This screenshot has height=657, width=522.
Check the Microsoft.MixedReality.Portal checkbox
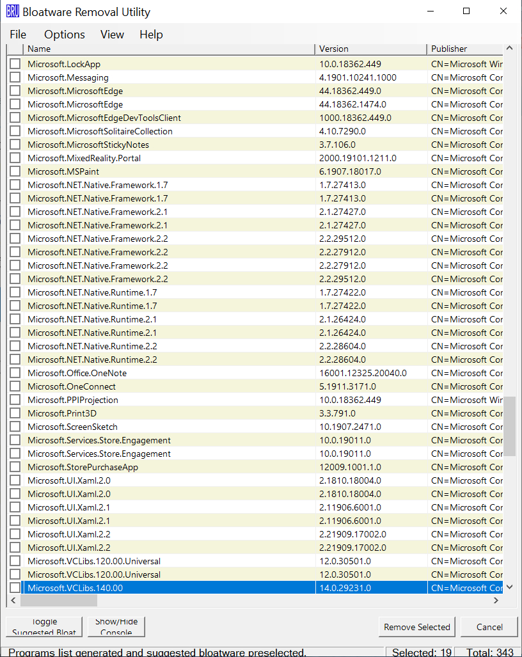tap(15, 157)
